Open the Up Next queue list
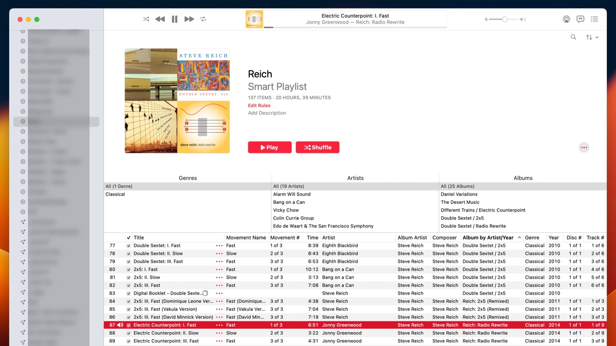 594,19
